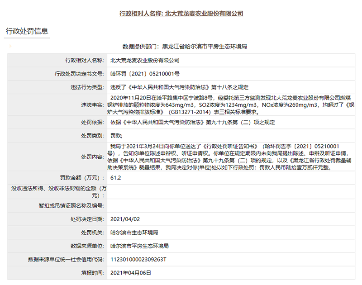Select the 处罚机关 value 哈尔滨市生态环境局
The width and height of the screenshot is (362, 285).
coord(134,233)
